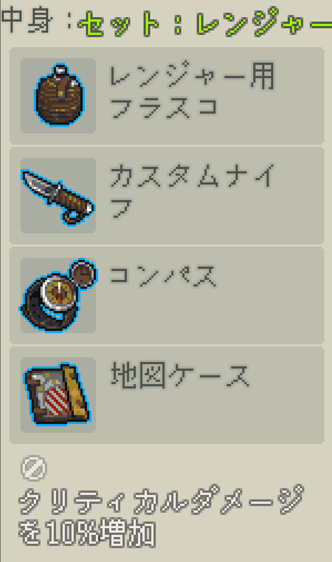Click the レンジャー word in green title
332x562 pixels.
point(264,22)
